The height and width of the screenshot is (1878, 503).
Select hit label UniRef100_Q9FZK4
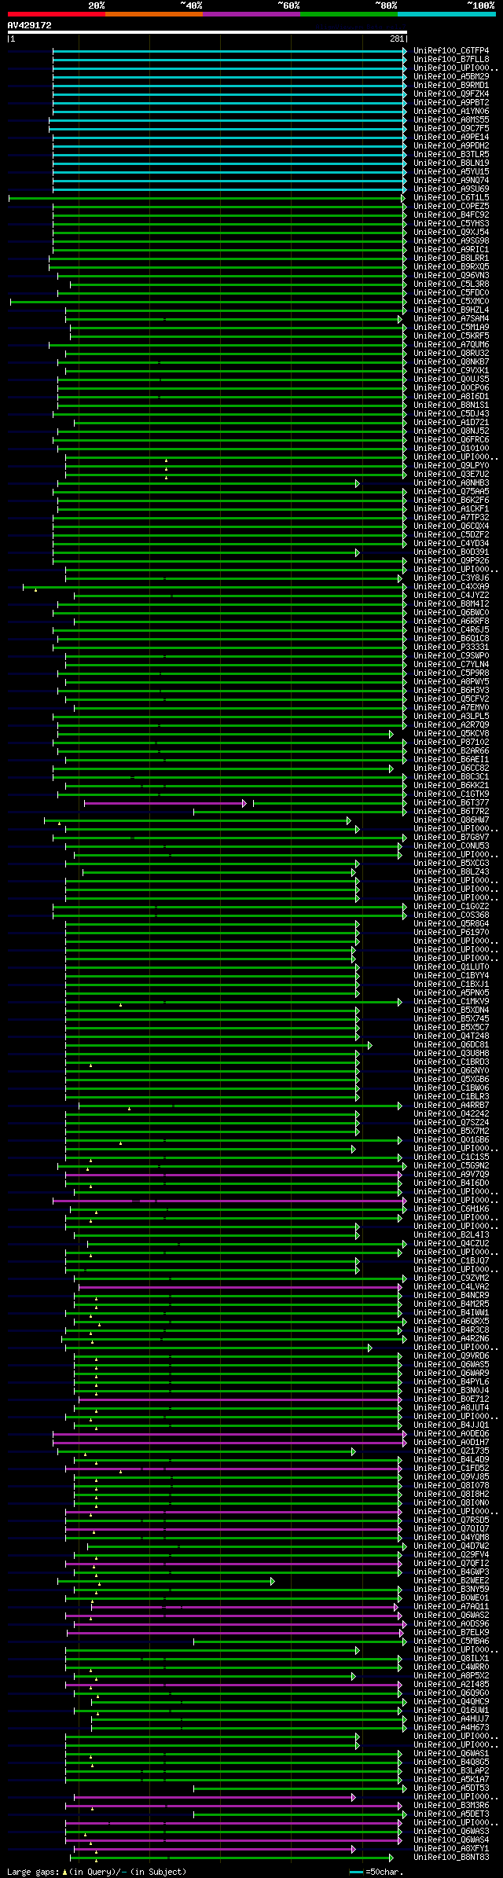click(451, 94)
